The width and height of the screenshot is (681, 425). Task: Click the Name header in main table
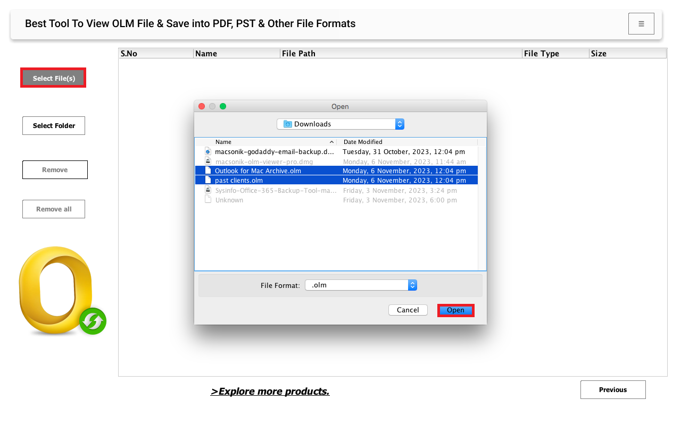[x=237, y=54]
